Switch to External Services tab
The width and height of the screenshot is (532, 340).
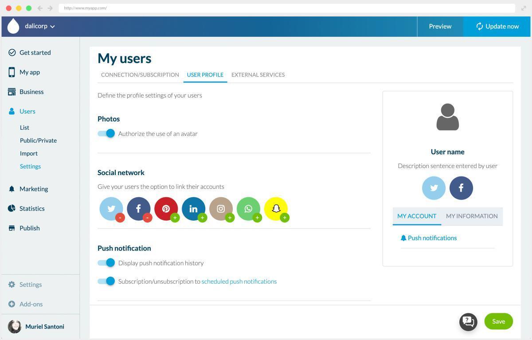(x=258, y=74)
